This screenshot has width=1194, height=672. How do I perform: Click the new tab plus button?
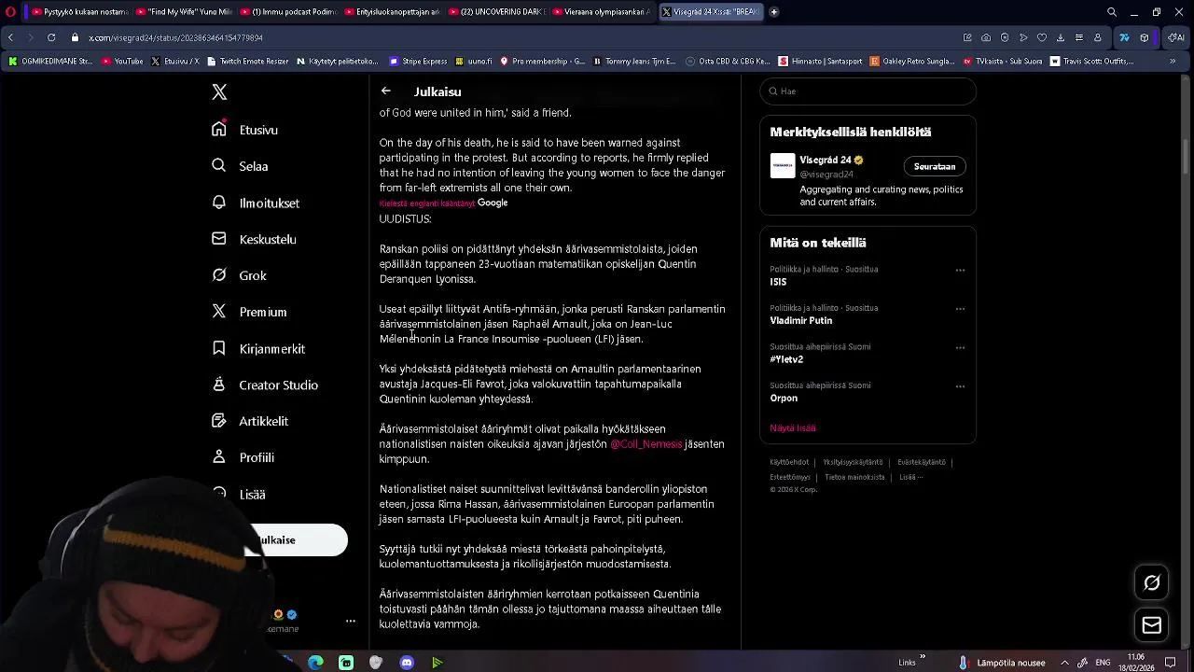pos(774,12)
